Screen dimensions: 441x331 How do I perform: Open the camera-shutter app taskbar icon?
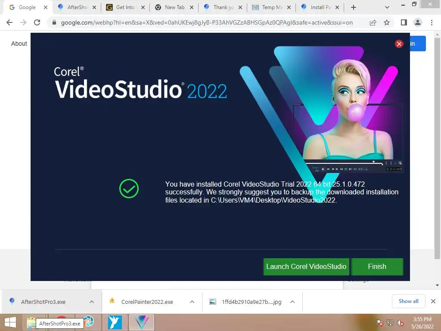(x=89, y=322)
